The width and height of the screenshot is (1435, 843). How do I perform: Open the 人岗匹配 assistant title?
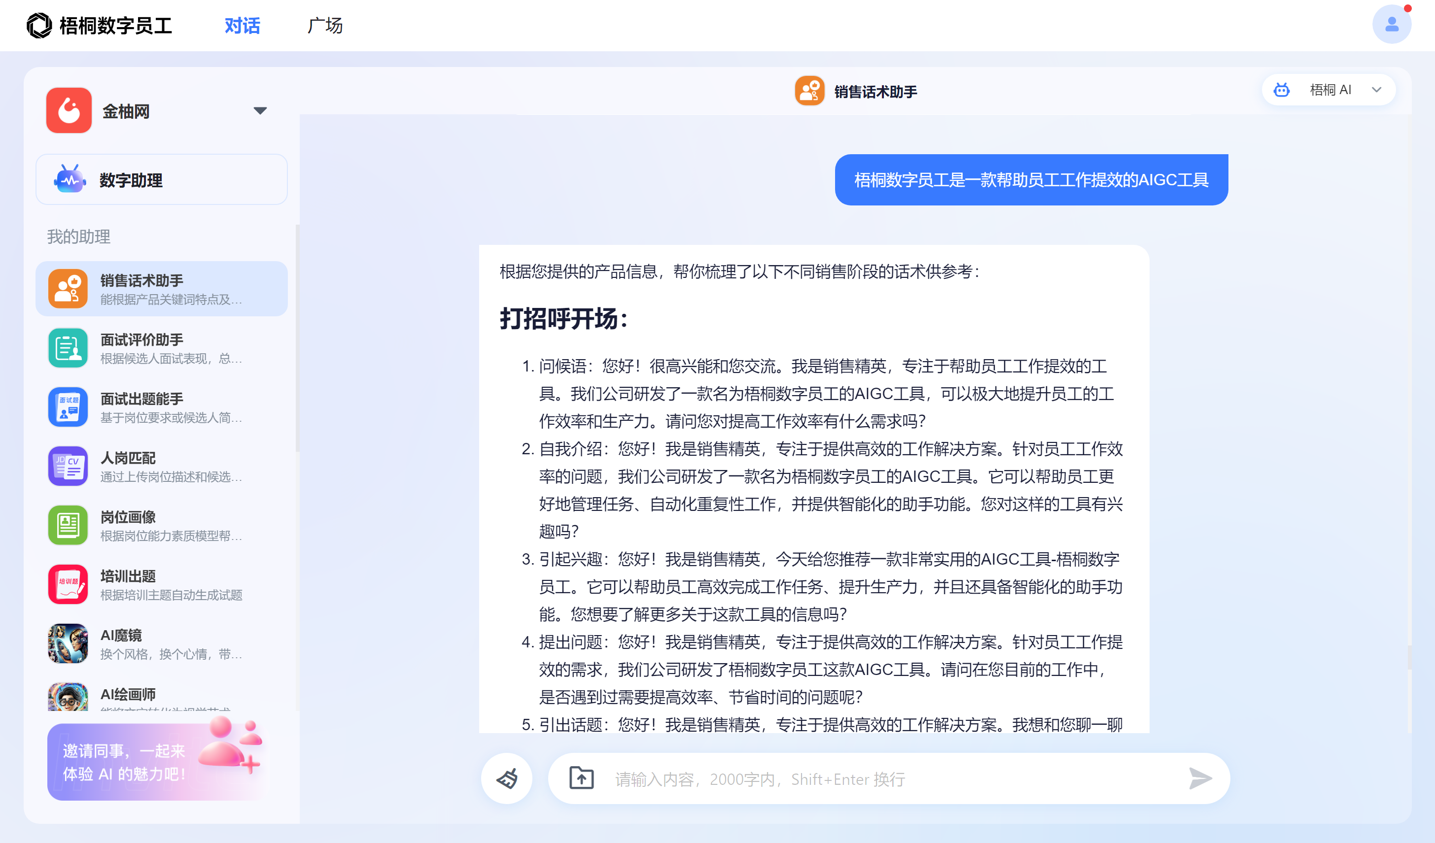tap(128, 458)
